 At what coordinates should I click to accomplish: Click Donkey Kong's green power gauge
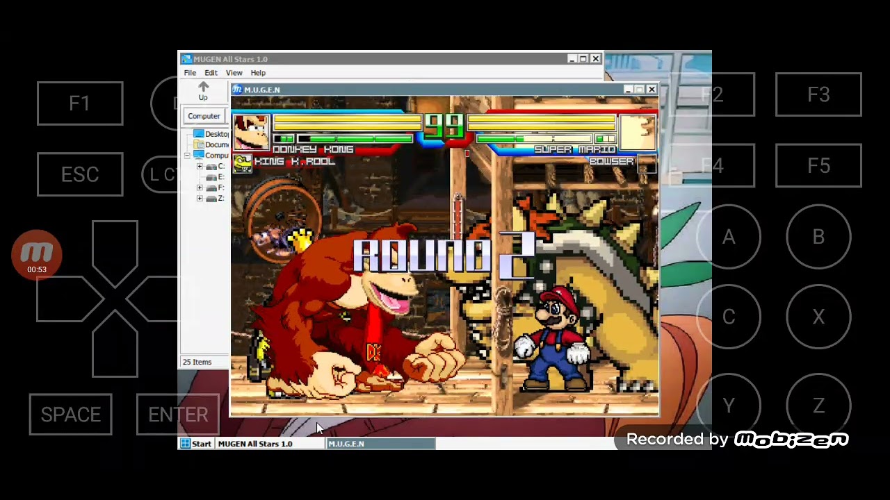click(x=355, y=139)
